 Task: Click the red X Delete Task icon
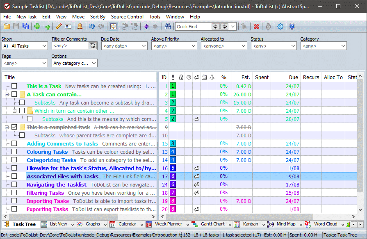coord(256,27)
